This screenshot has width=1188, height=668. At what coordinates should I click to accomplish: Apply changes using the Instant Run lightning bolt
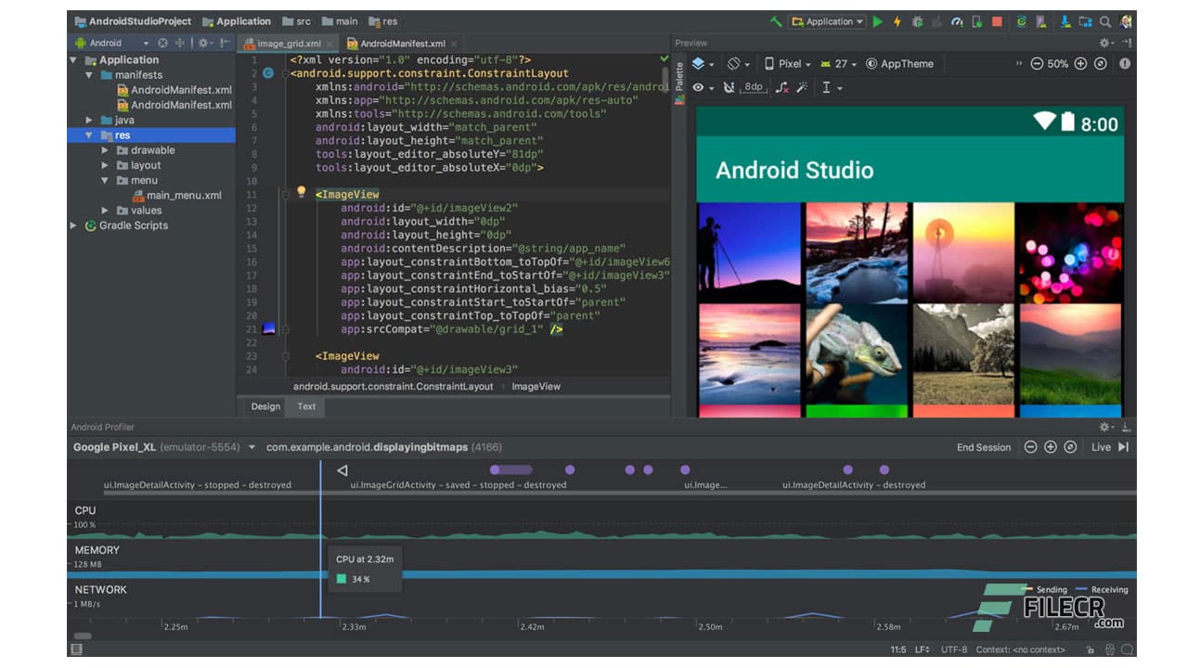[897, 20]
